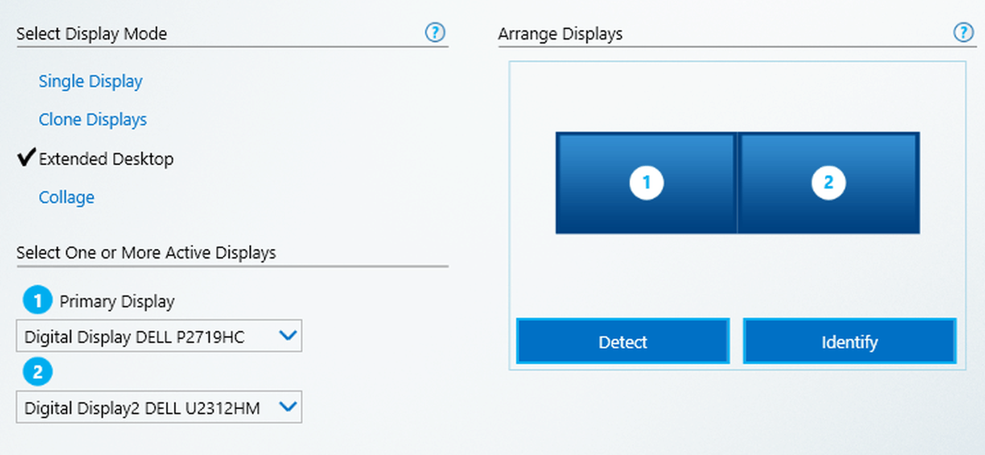
Task: Click the Extended Desktop checkmark
Action: click(x=26, y=157)
